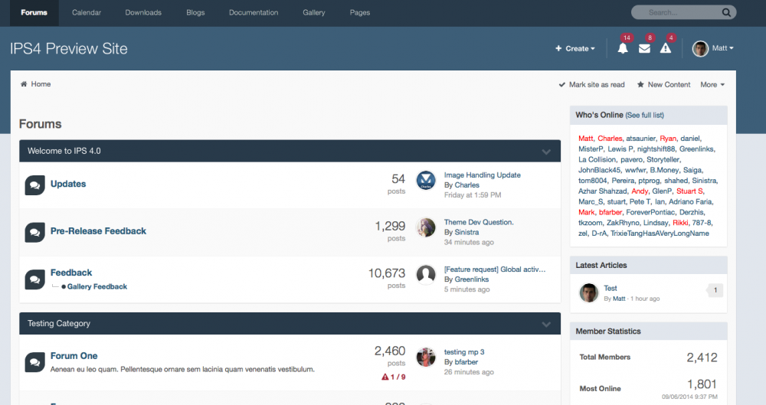This screenshot has height=405, width=766.
Task: Open the Create dropdown menu
Action: coord(575,48)
